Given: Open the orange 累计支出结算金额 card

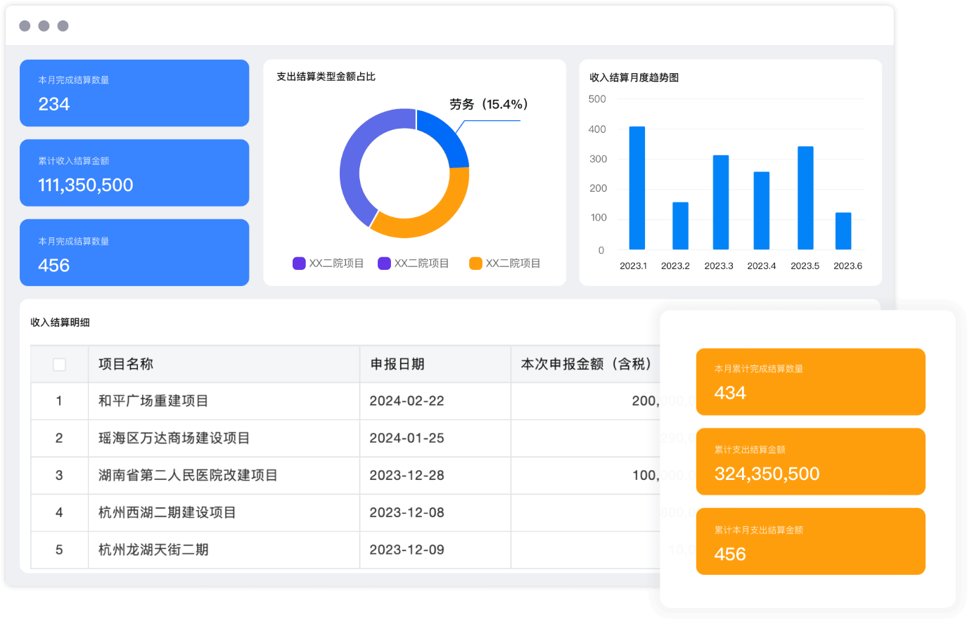Looking at the screenshot, I should pyautogui.click(x=810, y=462).
